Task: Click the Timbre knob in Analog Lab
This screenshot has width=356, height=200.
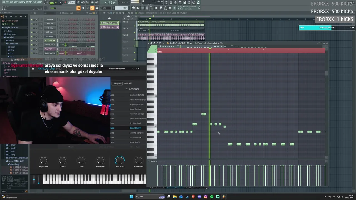Action: [62, 161]
